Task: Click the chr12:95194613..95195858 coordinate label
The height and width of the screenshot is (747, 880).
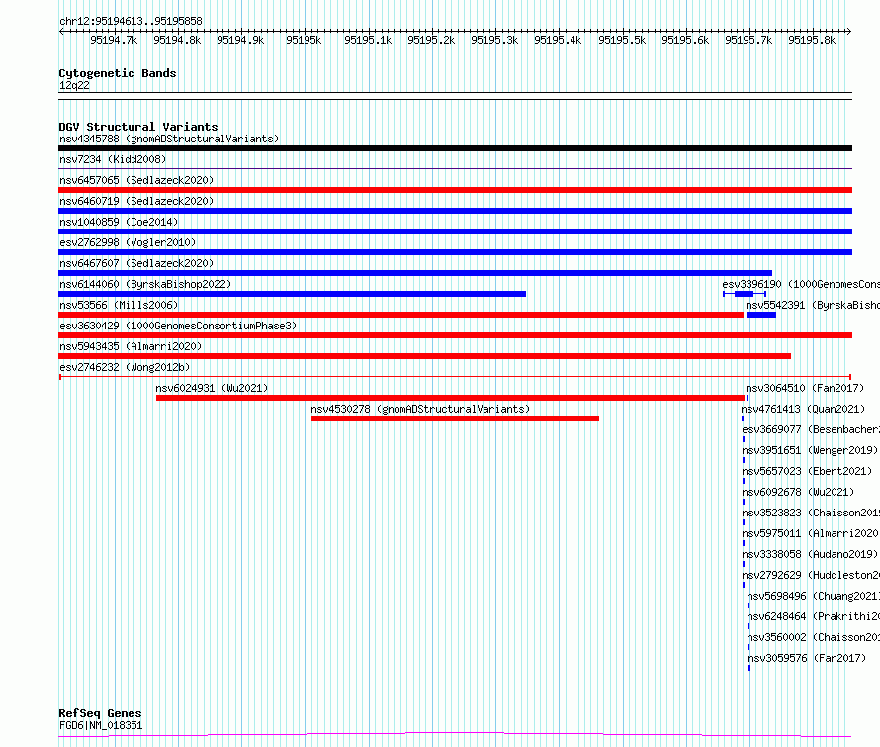Action: (x=131, y=22)
